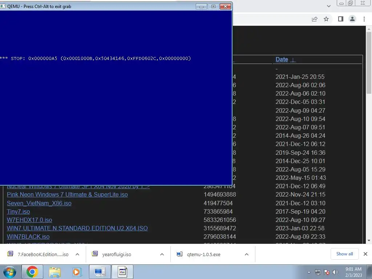Expand options for 7.FaceBooK.Edition iso download
372x279 pixels.
coord(77,254)
